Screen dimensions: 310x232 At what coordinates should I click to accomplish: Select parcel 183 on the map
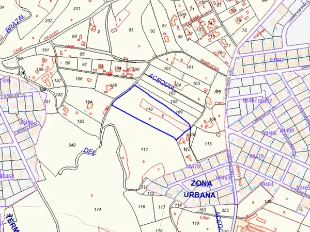81,121
